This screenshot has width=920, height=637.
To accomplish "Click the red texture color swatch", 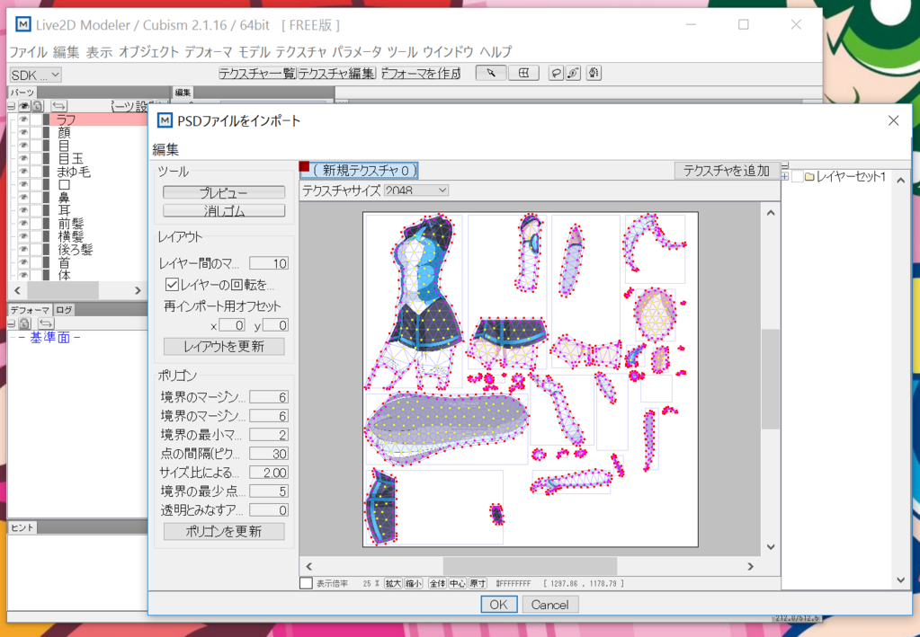I will click(305, 167).
